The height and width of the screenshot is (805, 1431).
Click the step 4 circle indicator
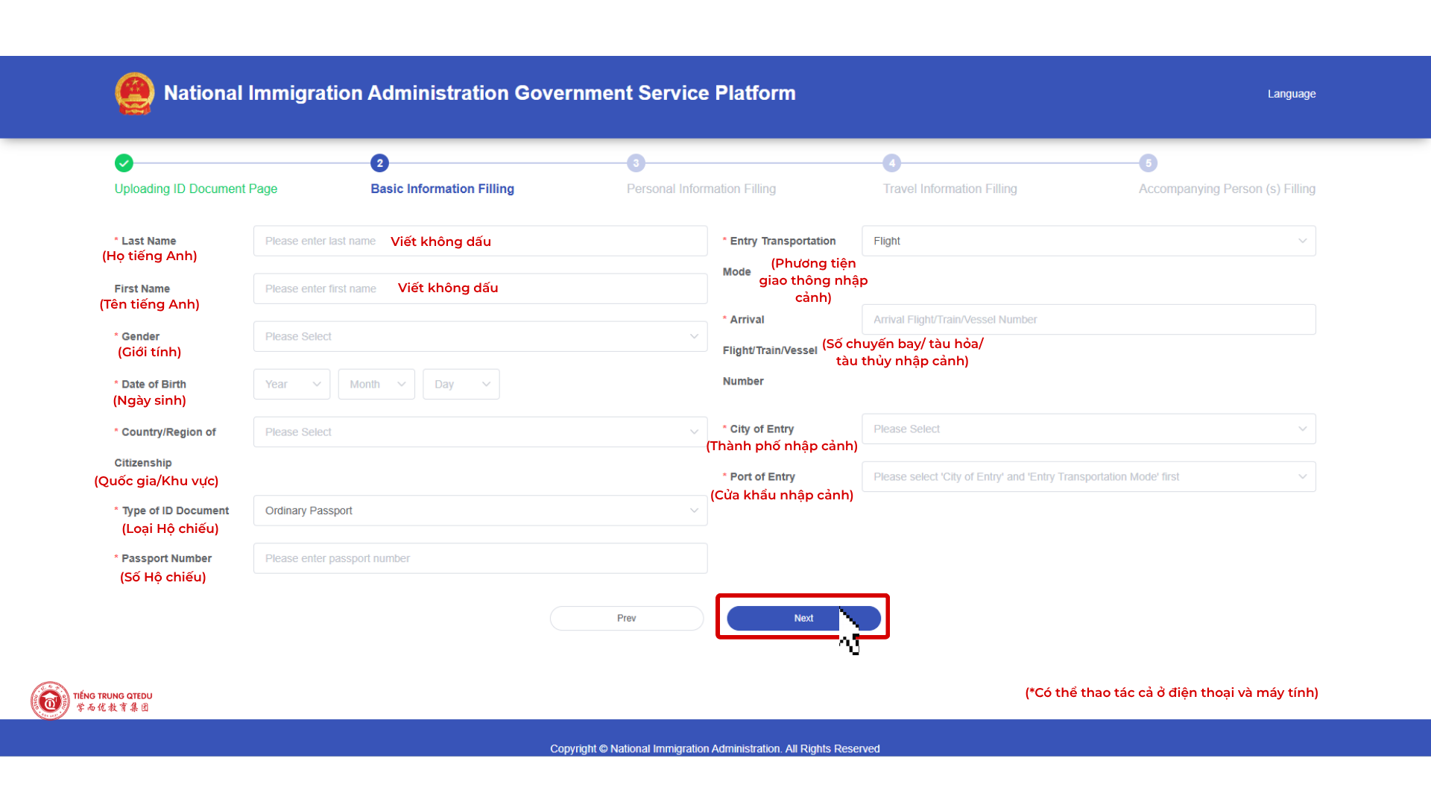(892, 162)
